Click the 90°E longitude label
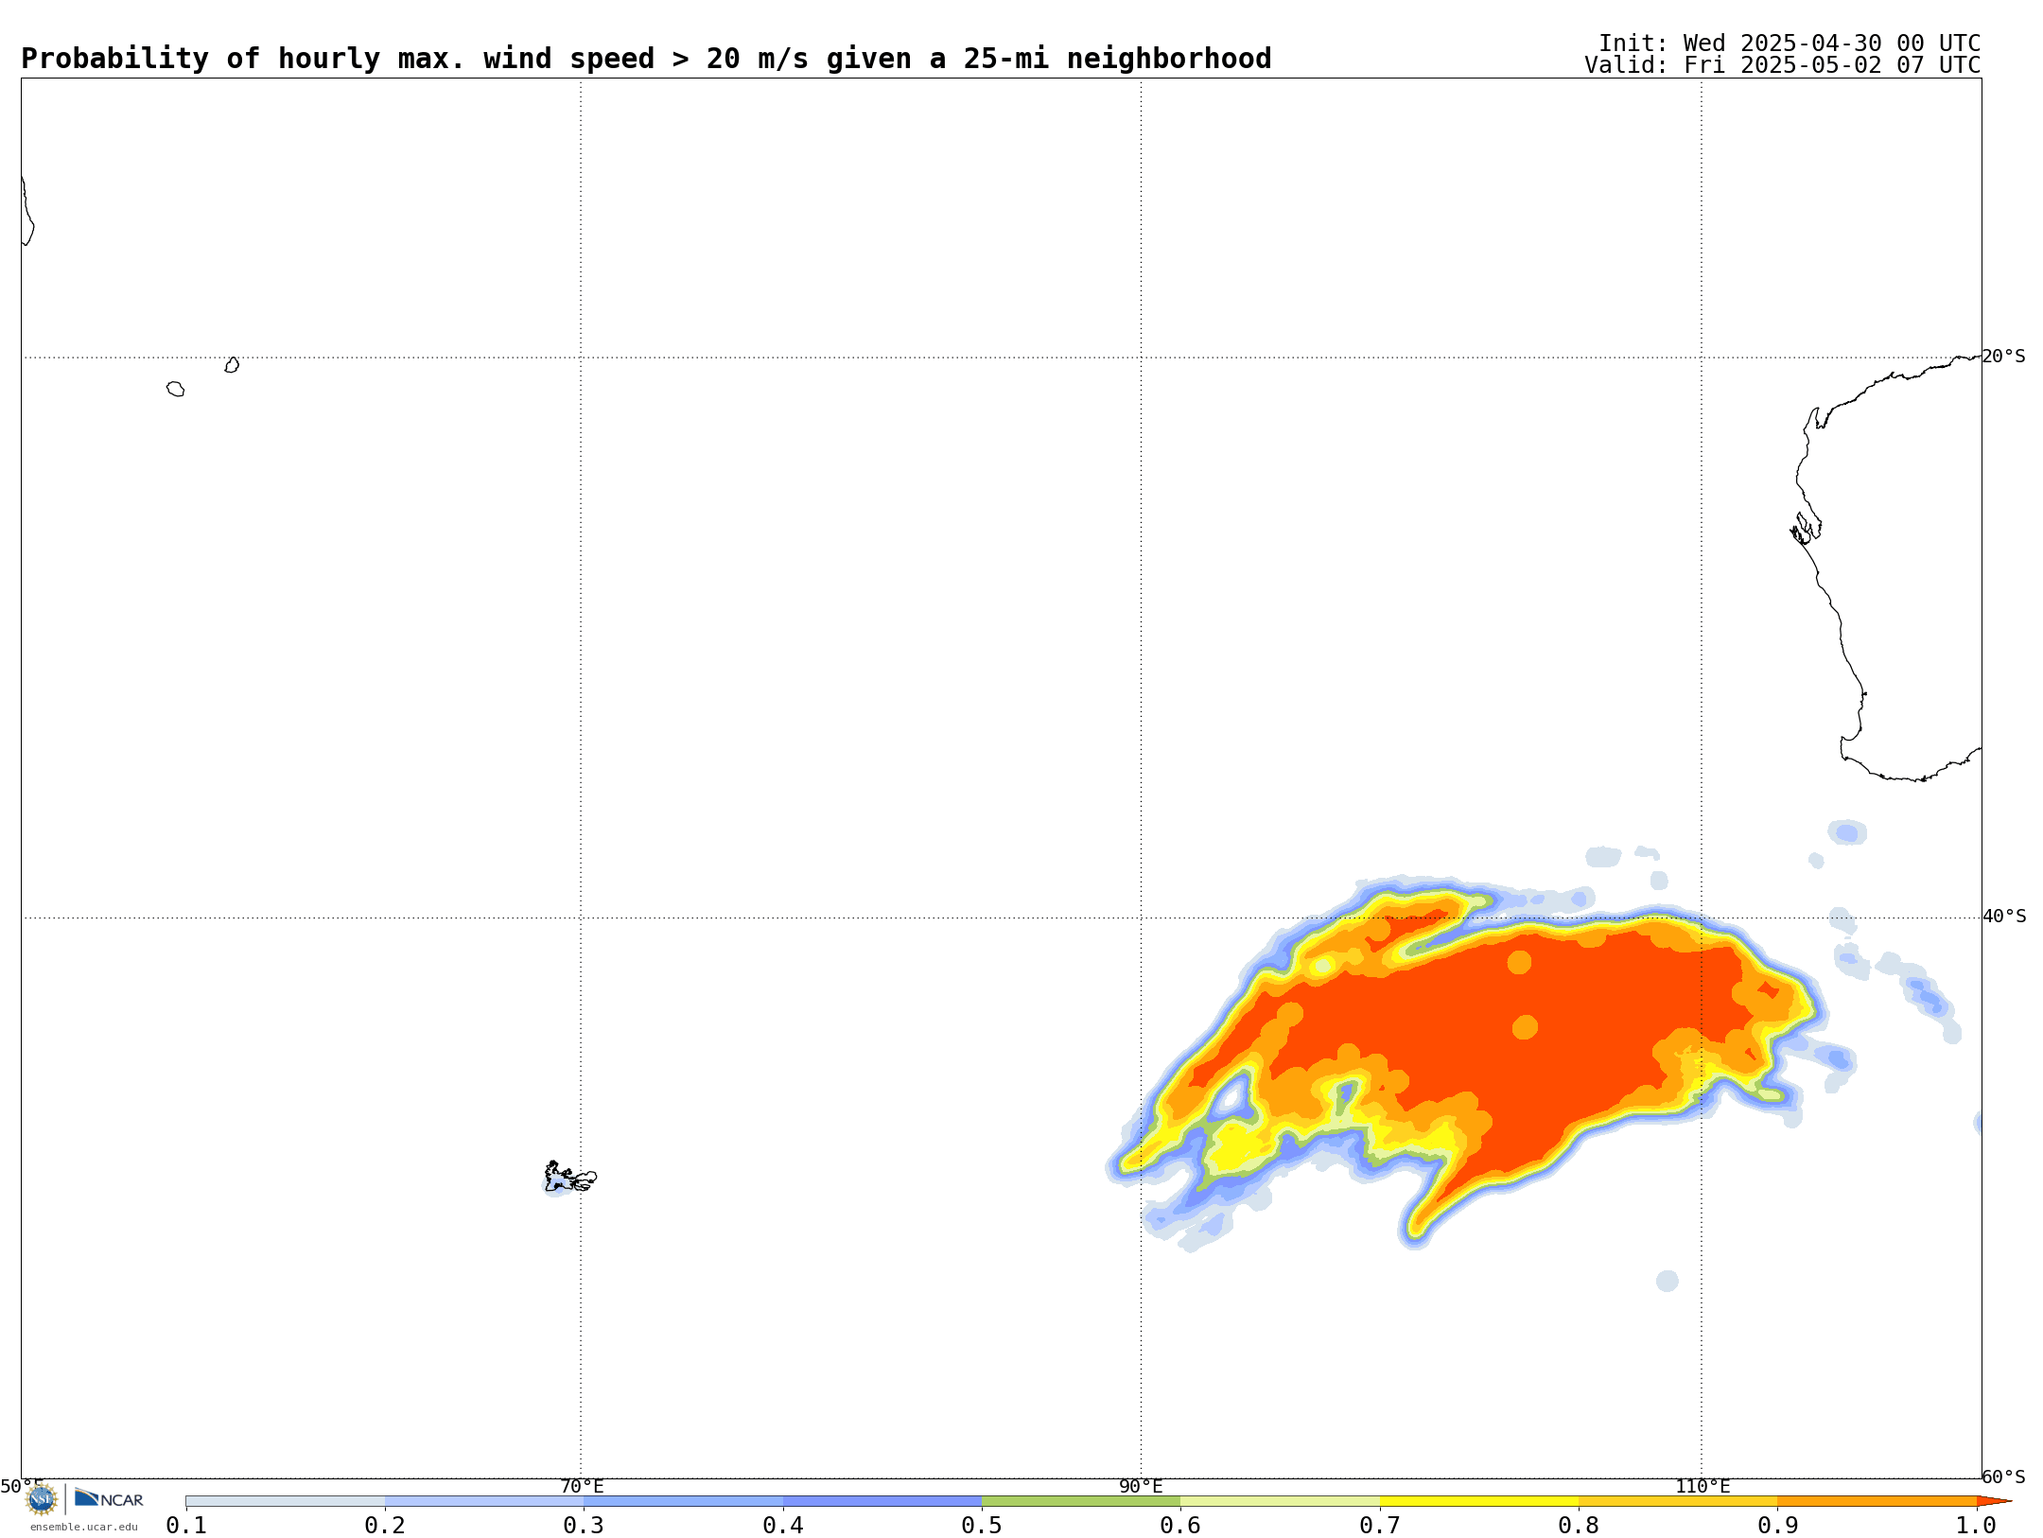This screenshot has height=1538, width=2043. 1141,1486
